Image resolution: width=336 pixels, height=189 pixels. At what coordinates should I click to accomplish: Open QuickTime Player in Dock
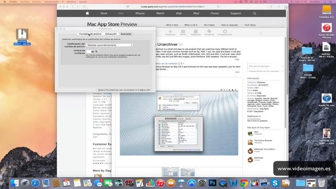pyautogui.click(x=223, y=183)
